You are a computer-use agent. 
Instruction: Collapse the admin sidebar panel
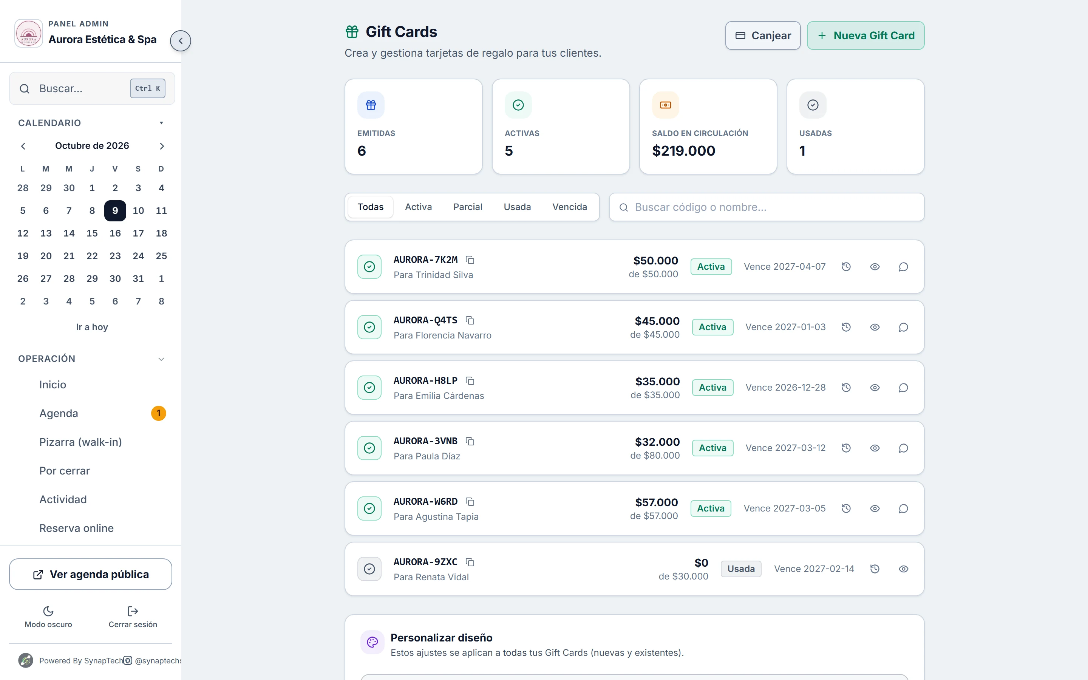tap(180, 40)
